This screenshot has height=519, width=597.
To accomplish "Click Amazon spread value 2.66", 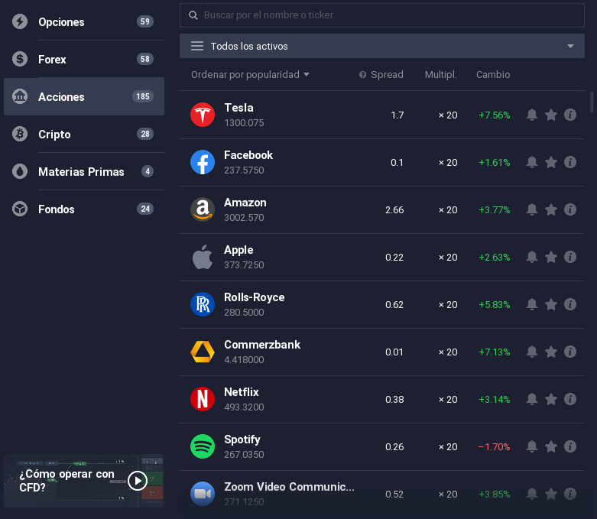I will (394, 209).
